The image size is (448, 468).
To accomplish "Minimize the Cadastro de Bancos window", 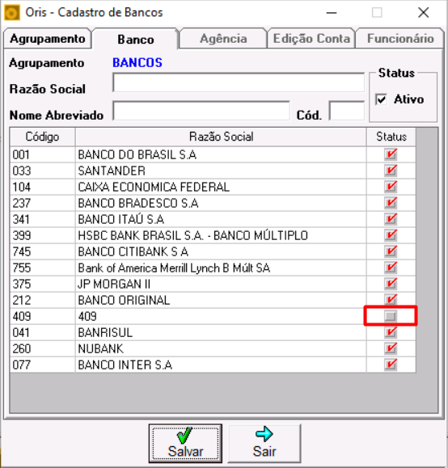I will pos(332,13).
